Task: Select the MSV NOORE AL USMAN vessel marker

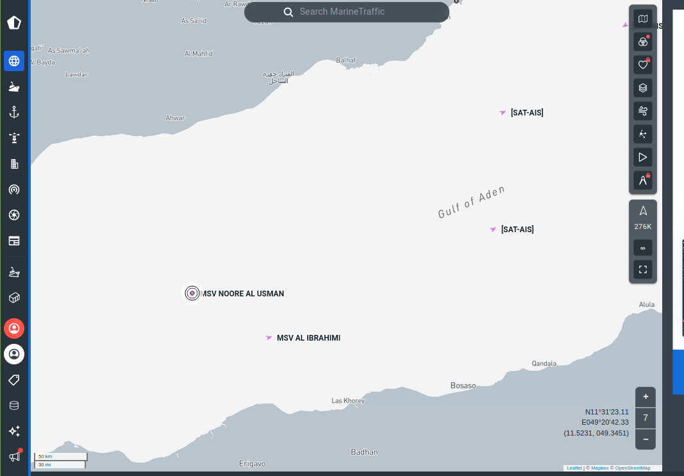Action: (192, 293)
